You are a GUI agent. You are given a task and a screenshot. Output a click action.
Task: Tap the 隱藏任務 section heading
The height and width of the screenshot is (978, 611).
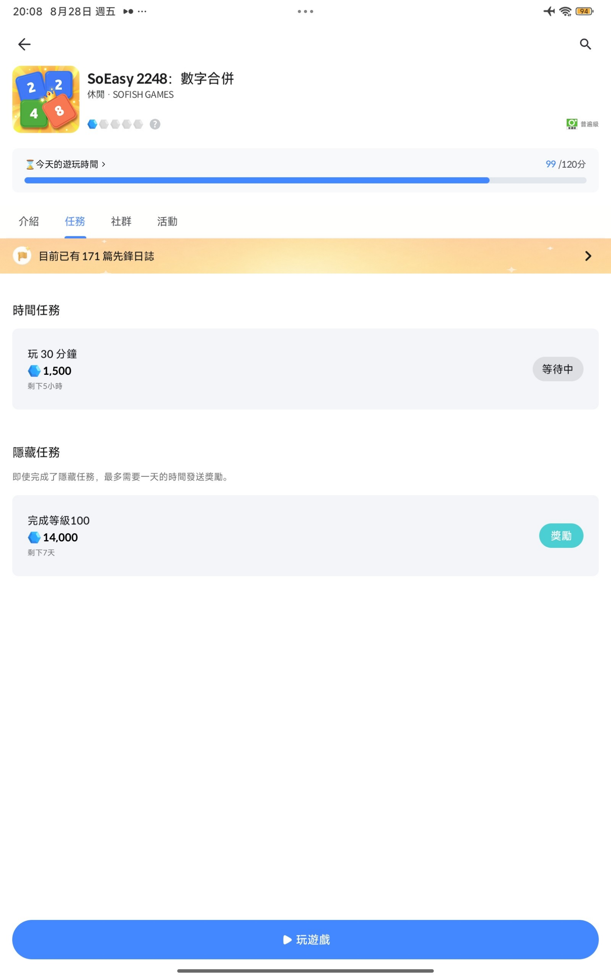click(x=37, y=452)
